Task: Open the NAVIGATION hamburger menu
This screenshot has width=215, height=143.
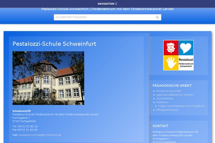Action: point(107,4)
